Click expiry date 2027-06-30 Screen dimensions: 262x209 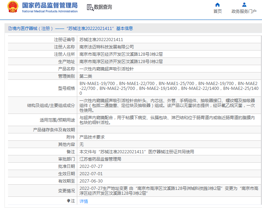pos(91,181)
